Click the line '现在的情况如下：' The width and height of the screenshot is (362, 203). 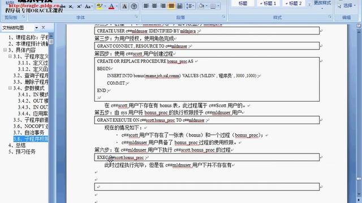126,127
